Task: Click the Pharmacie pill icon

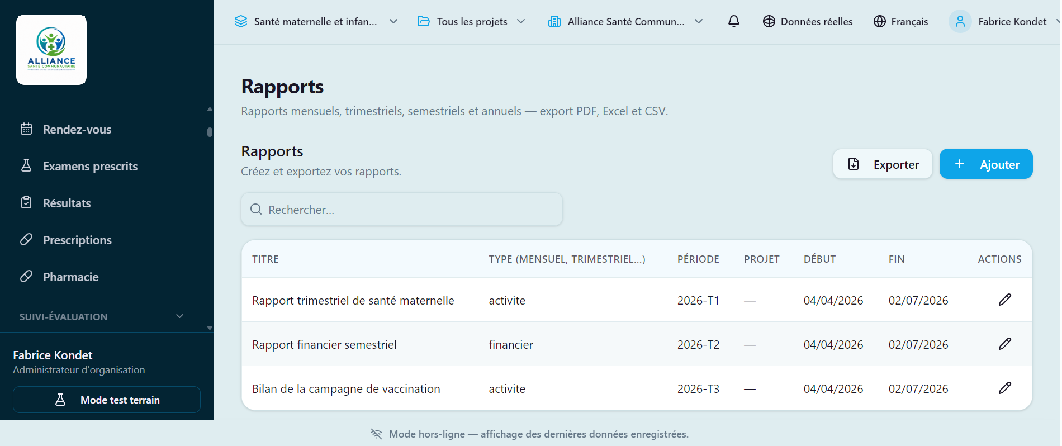Action: [26, 277]
